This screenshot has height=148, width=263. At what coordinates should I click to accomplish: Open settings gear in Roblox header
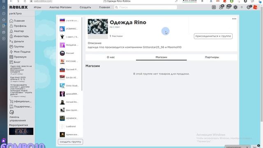[249, 7]
